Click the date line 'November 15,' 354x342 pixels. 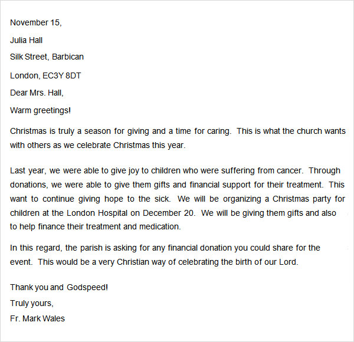36,23
